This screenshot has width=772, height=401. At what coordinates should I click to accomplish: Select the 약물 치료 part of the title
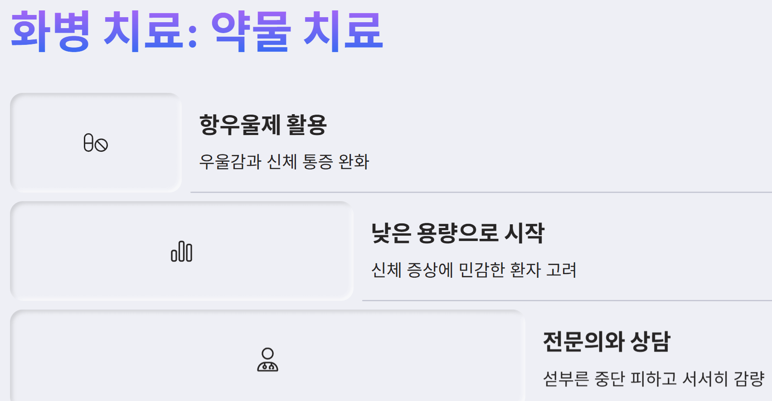coord(297,31)
